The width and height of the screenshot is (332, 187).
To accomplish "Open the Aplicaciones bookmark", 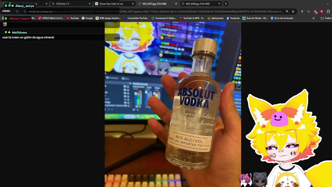I will click(x=215, y=18).
